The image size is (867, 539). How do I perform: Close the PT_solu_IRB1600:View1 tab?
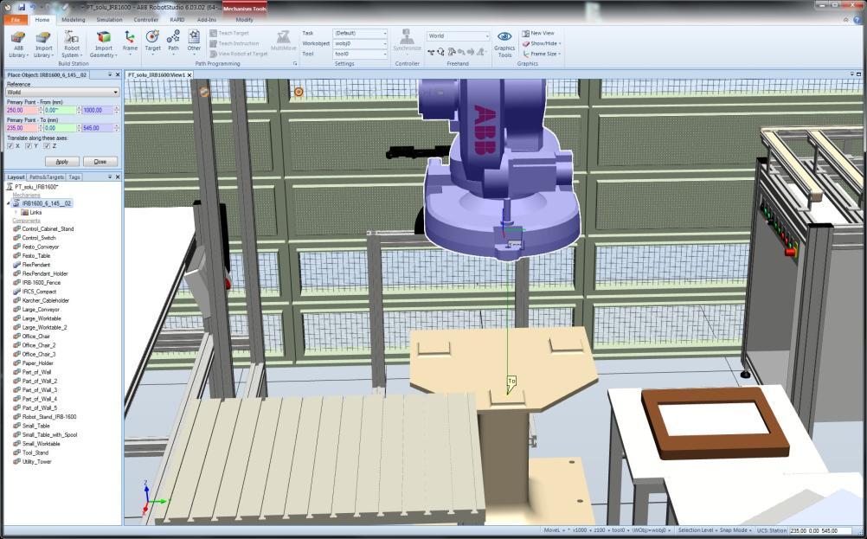[x=189, y=74]
